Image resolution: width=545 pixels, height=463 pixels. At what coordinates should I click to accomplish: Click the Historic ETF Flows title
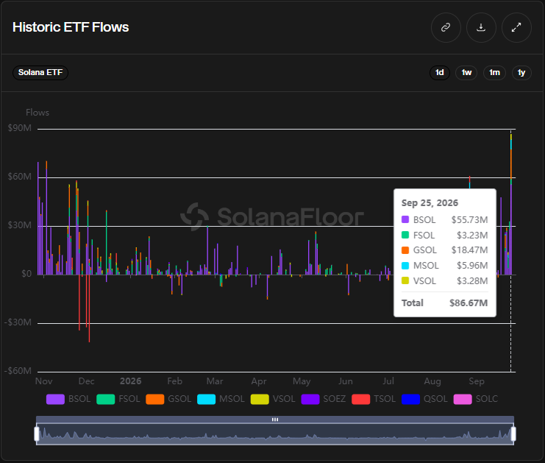click(x=71, y=27)
